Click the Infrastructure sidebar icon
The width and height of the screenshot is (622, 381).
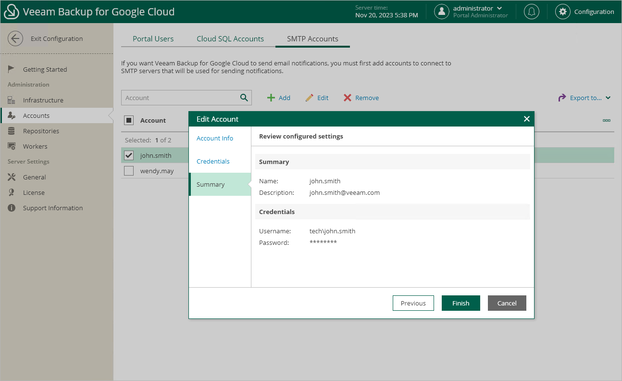(12, 100)
